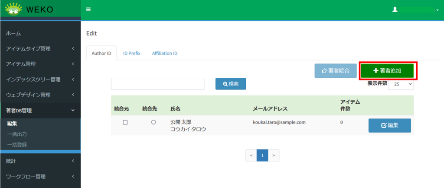
Task: Select the 統合先 radio for 公開 太郎
Action: 153,122
